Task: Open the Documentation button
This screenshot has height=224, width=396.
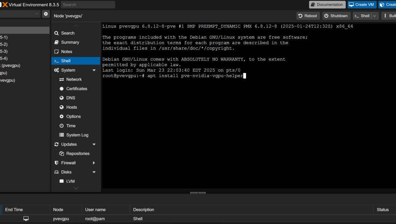Action: click(x=327, y=4)
